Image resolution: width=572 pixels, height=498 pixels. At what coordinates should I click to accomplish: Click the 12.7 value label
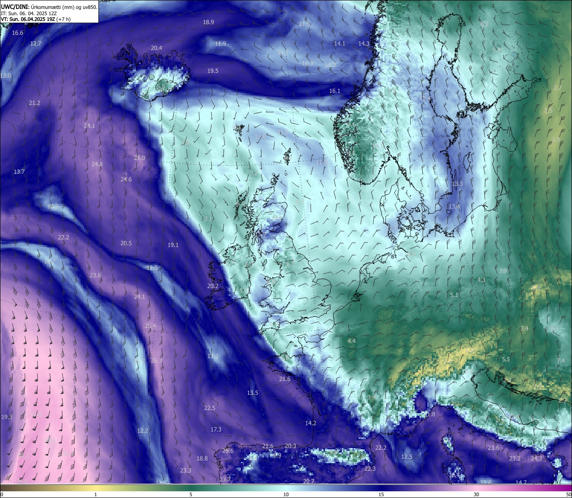(36, 43)
